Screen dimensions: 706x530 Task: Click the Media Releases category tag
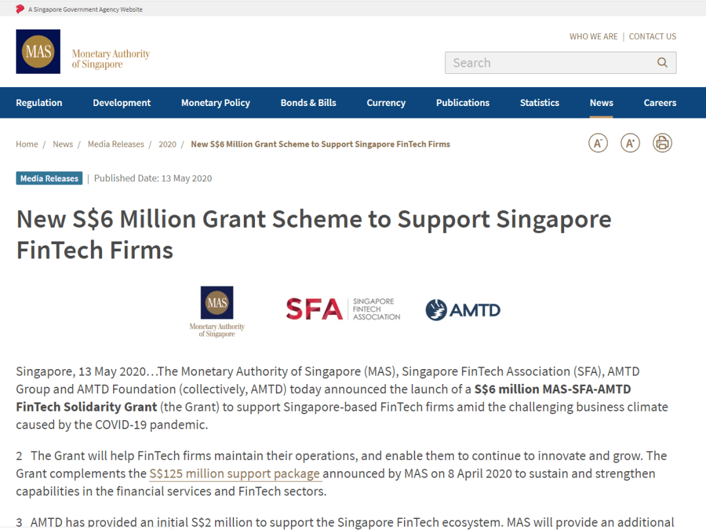(49, 179)
